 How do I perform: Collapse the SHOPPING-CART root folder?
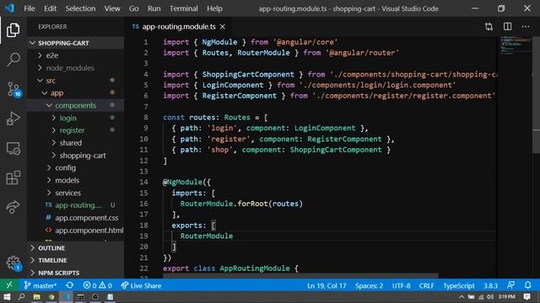pyautogui.click(x=76, y=43)
